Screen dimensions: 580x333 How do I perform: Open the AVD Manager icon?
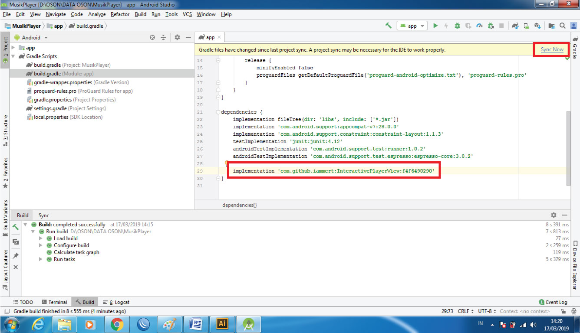point(526,26)
